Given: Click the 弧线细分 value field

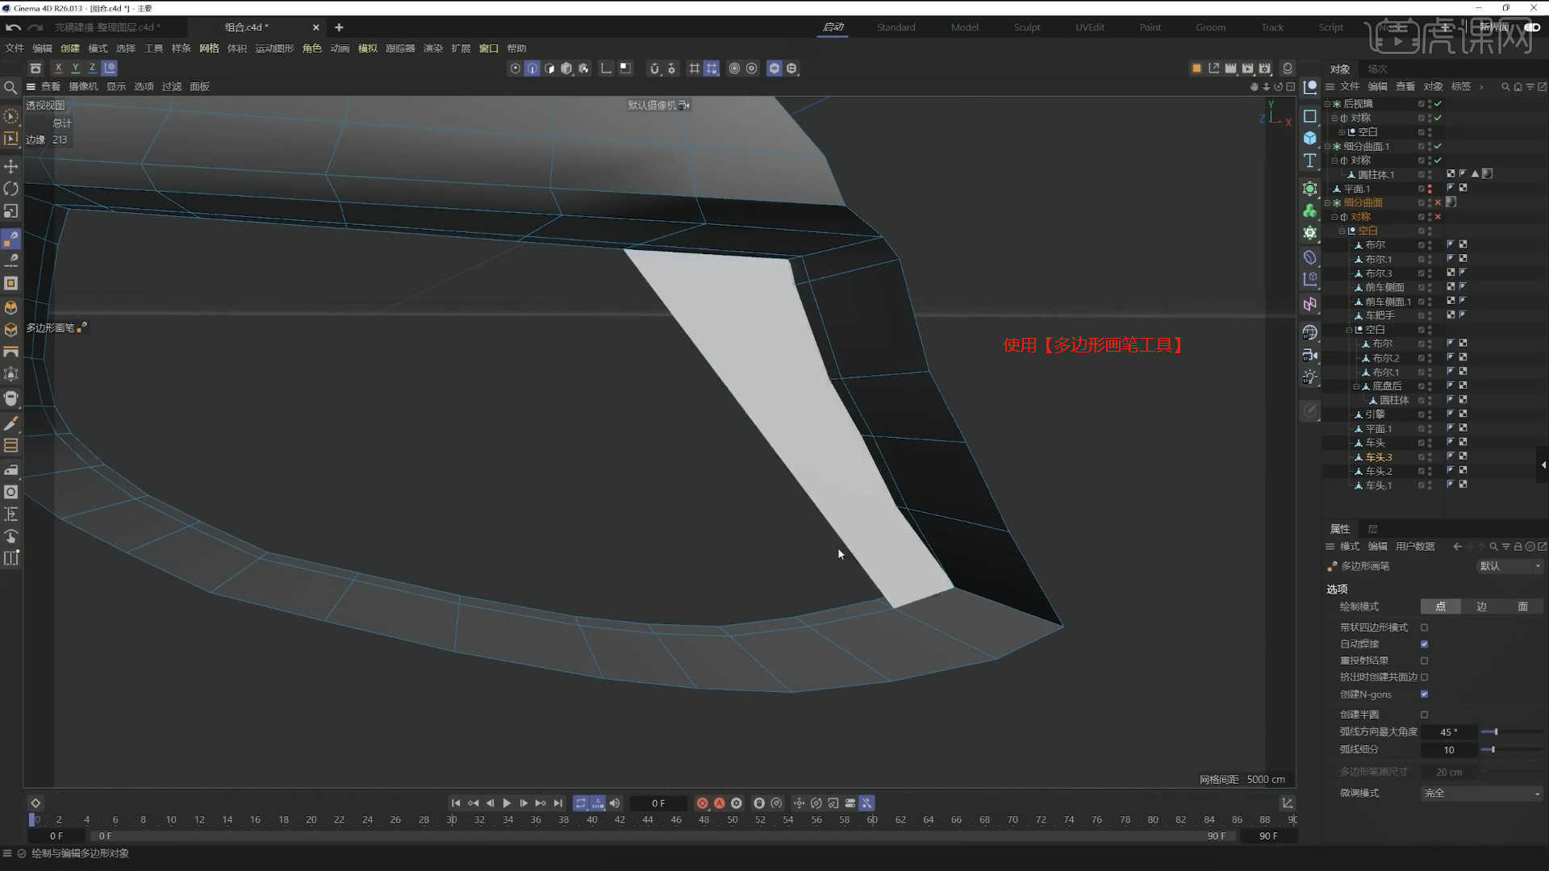Looking at the screenshot, I should (x=1449, y=750).
